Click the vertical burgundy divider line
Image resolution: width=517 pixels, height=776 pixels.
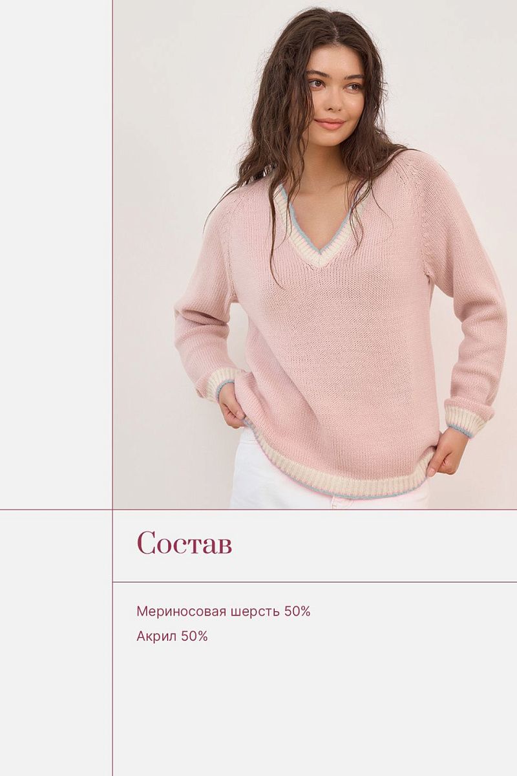pos(112,388)
